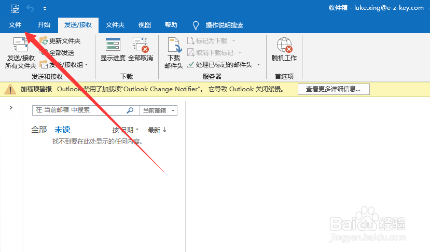
Task: Switch to the 视图 tab
Action: pos(145,25)
